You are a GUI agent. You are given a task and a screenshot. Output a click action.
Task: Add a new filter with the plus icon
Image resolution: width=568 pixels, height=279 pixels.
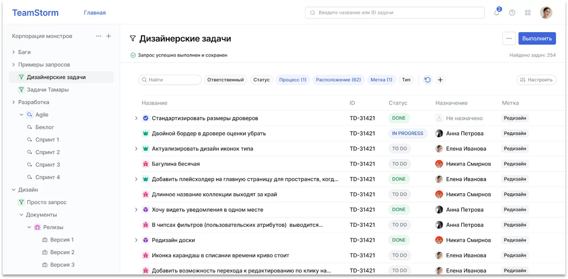(440, 80)
